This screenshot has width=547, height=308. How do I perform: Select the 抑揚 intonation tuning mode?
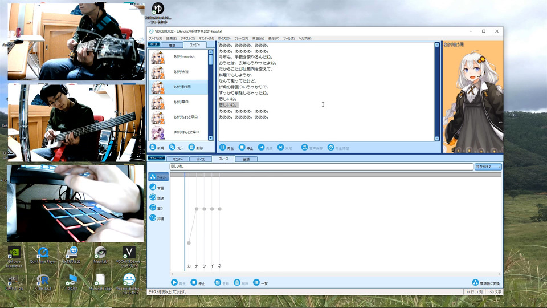pyautogui.click(x=158, y=218)
